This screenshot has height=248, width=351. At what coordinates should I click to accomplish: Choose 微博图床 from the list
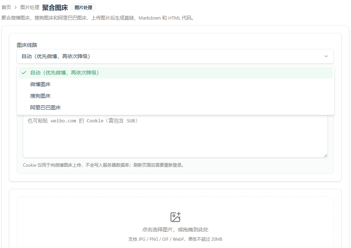point(176,84)
